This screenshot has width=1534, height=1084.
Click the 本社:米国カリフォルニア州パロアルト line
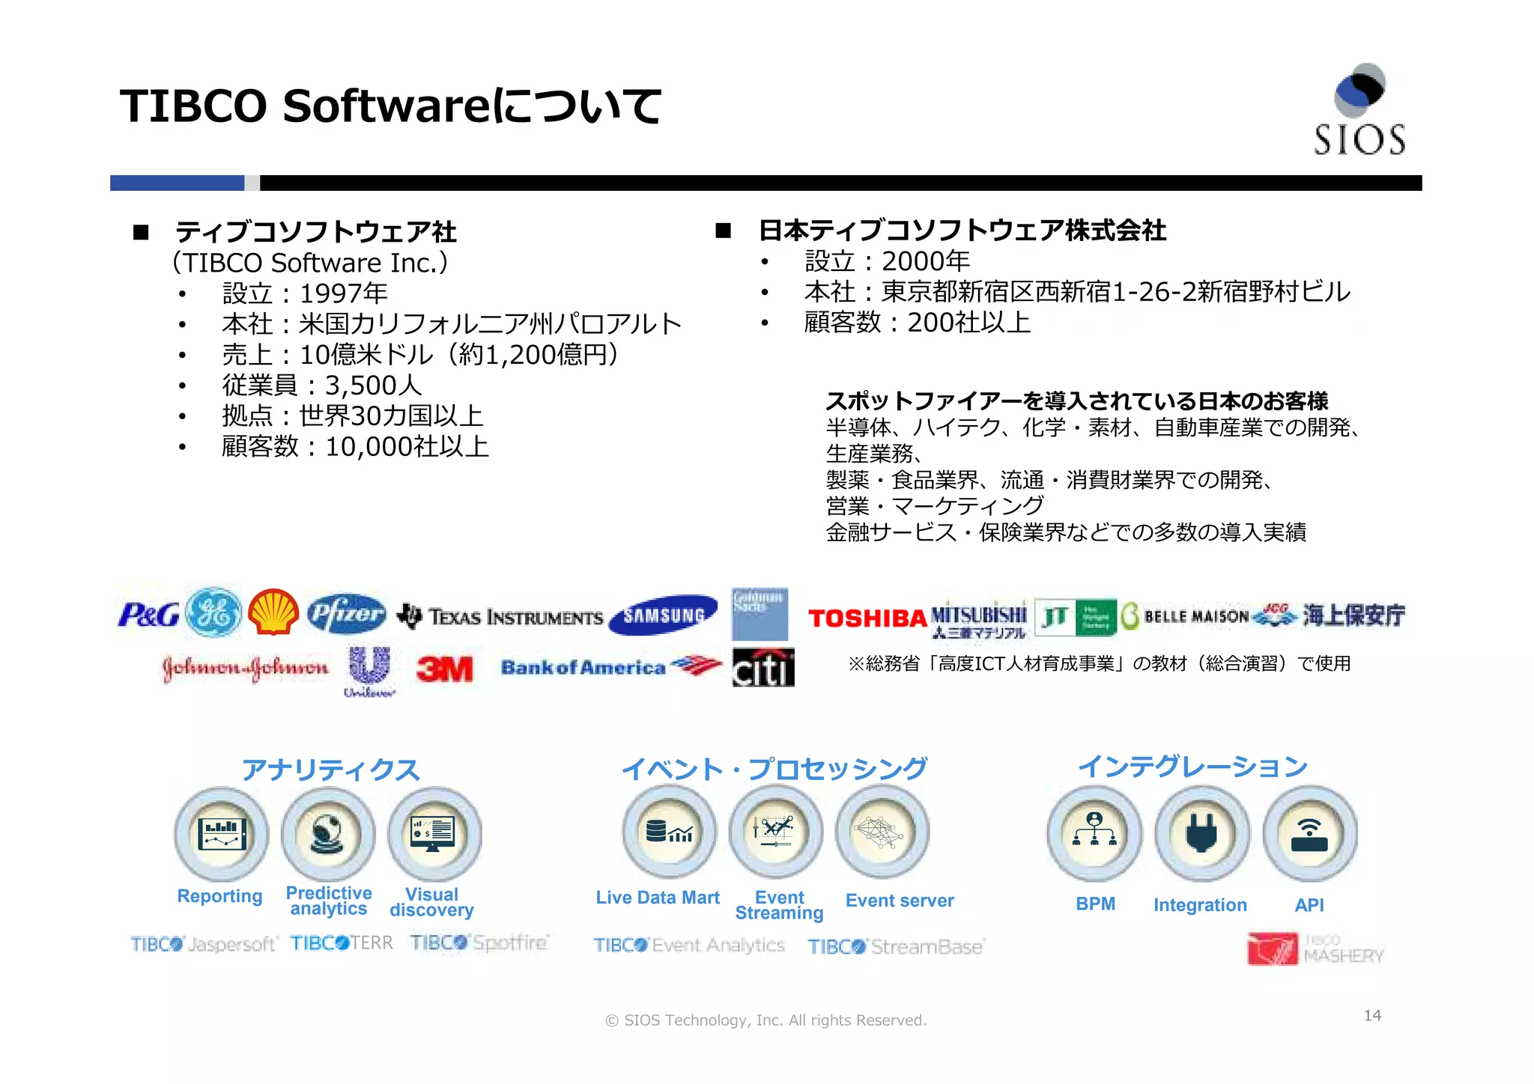[x=452, y=324]
